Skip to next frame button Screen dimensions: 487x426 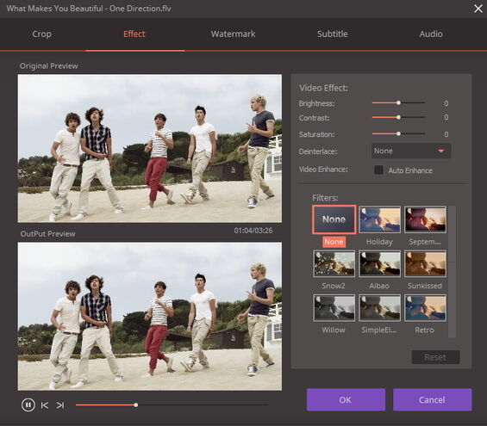point(60,405)
